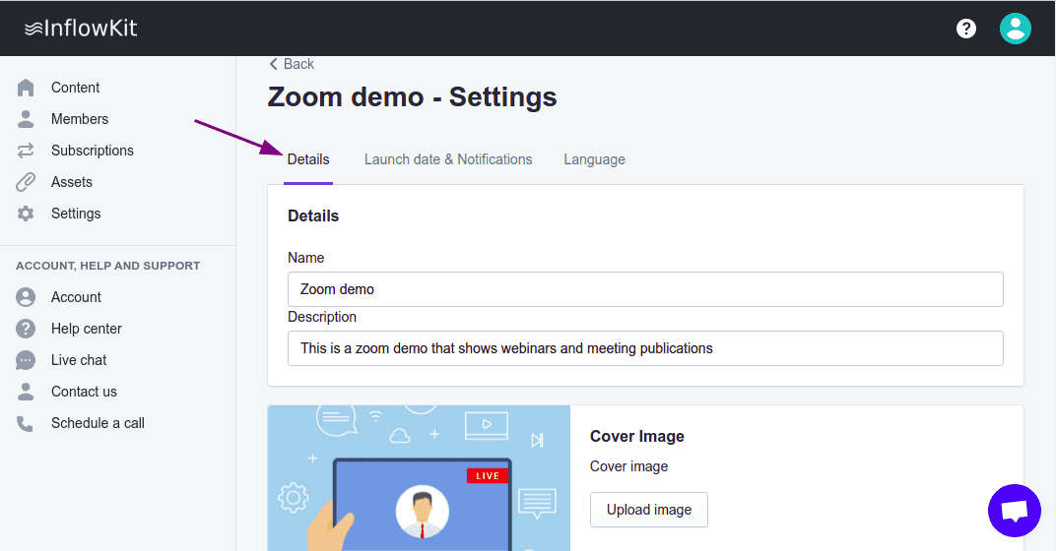1056x551 pixels.
Task: Open the help question mark icon
Action: (x=966, y=29)
